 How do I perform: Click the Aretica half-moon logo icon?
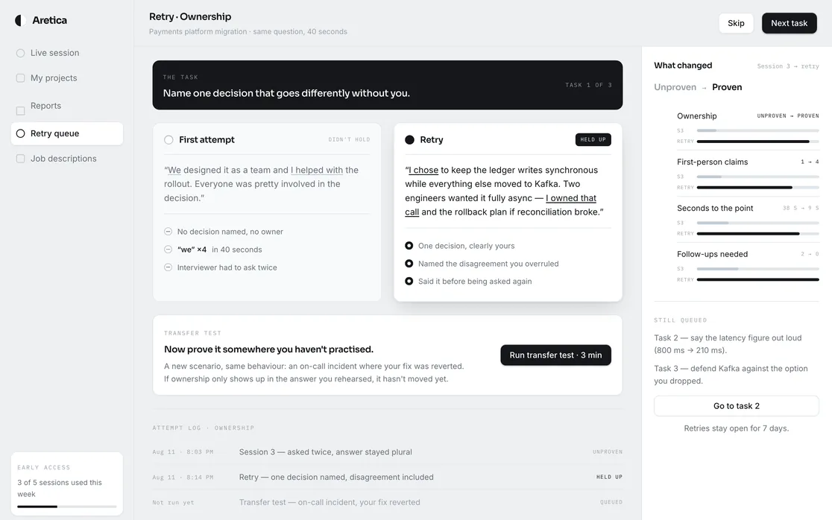[x=20, y=20]
